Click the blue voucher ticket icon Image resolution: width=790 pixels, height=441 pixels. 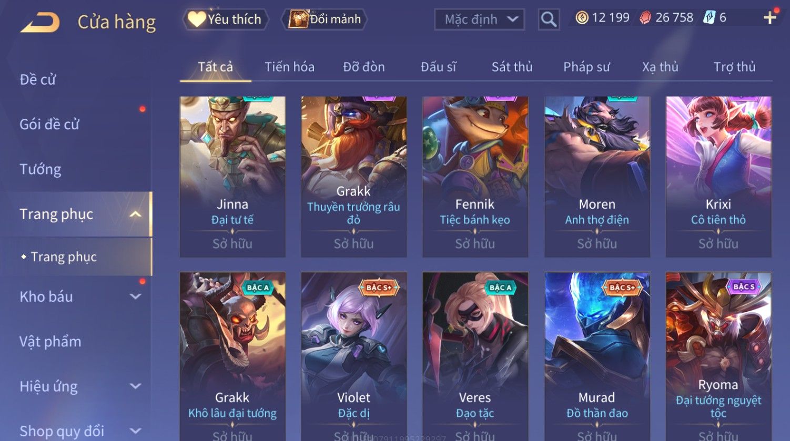click(x=710, y=18)
